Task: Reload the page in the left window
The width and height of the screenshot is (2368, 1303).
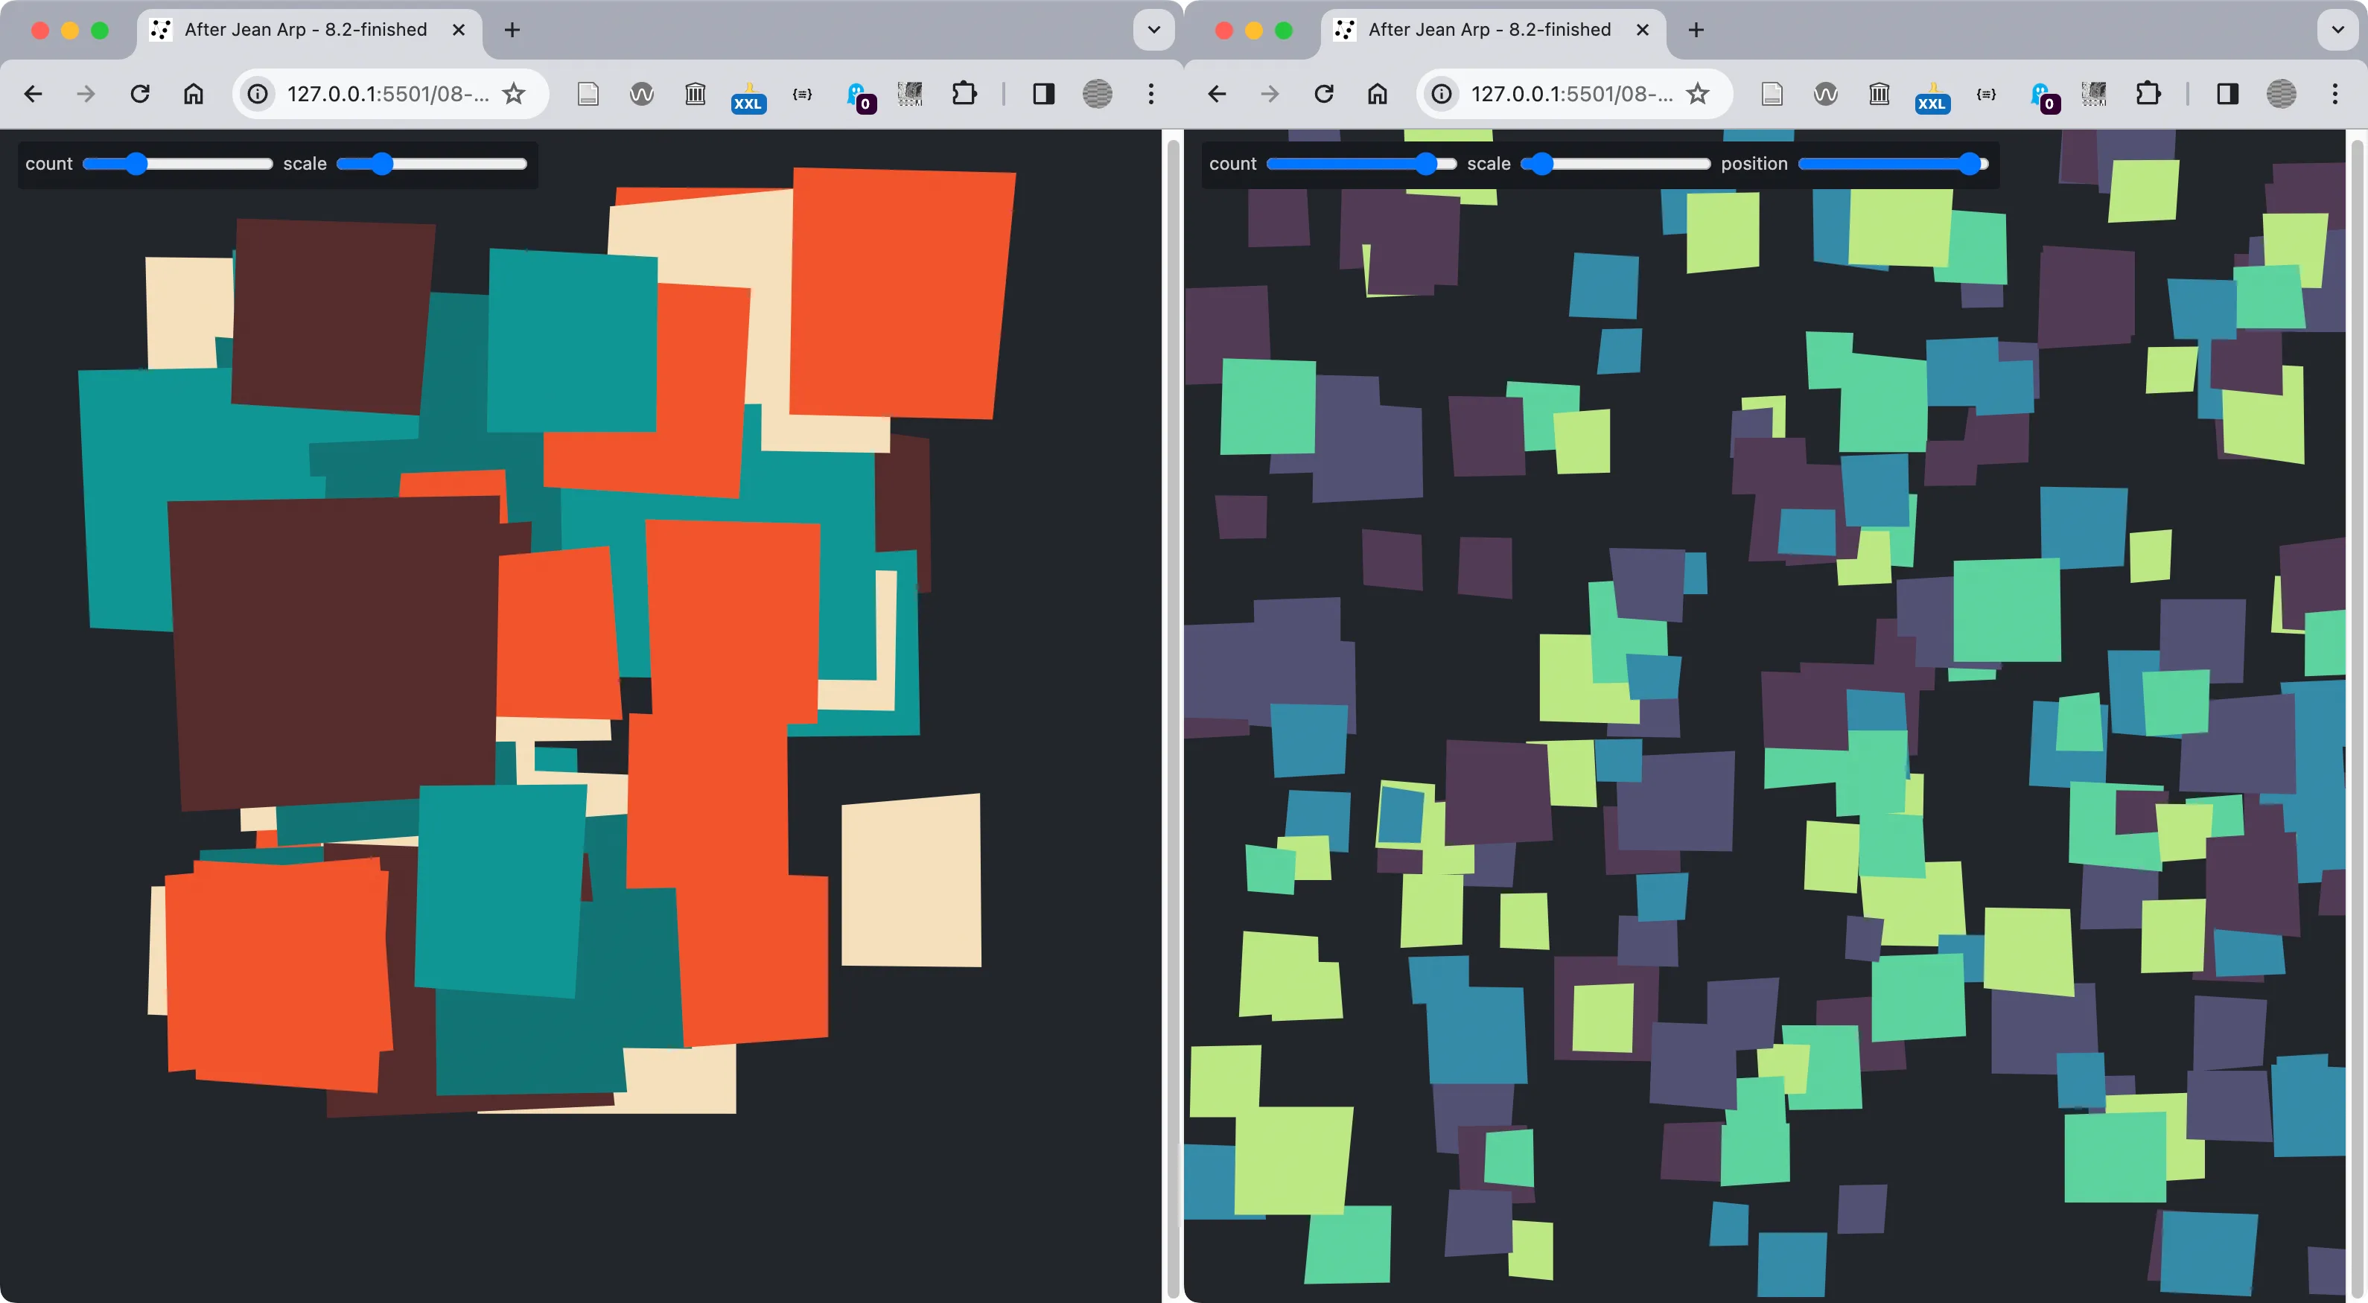Action: (x=141, y=94)
